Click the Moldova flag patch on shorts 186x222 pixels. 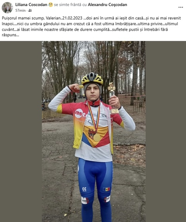coord(107,189)
